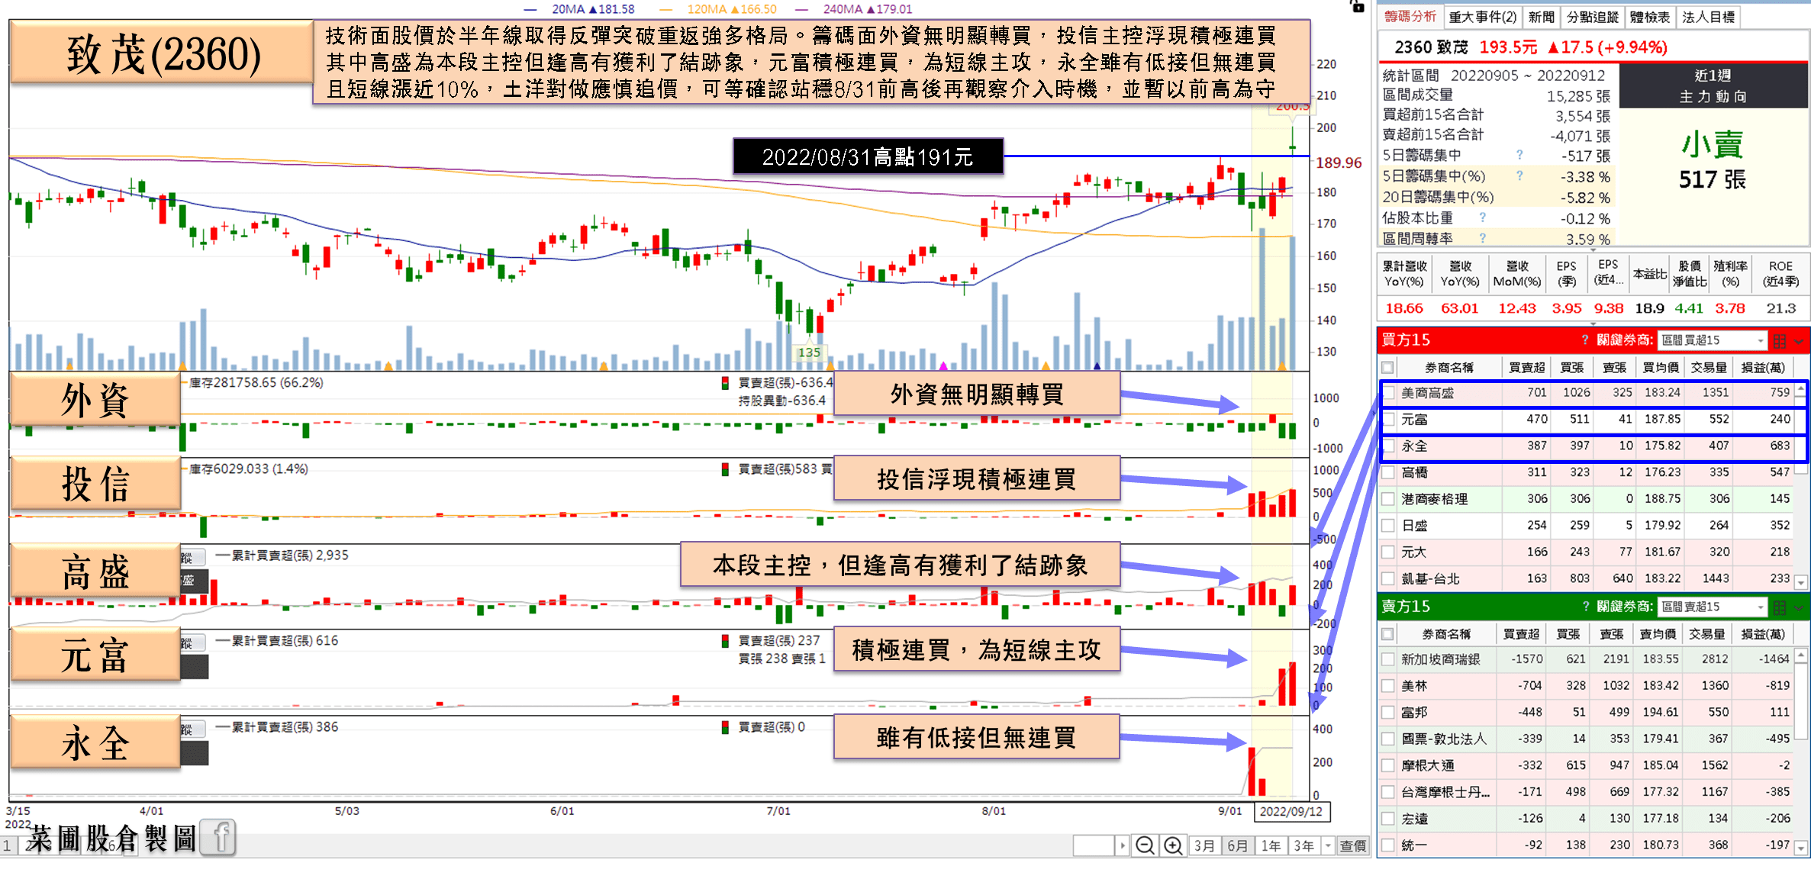Check the 高橋 broker row checkbox
Image resolution: width=1811 pixels, height=879 pixels.
click(x=1388, y=472)
